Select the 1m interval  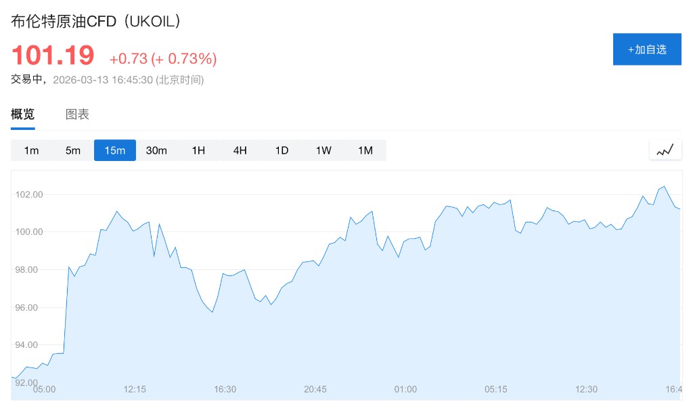[31, 150]
